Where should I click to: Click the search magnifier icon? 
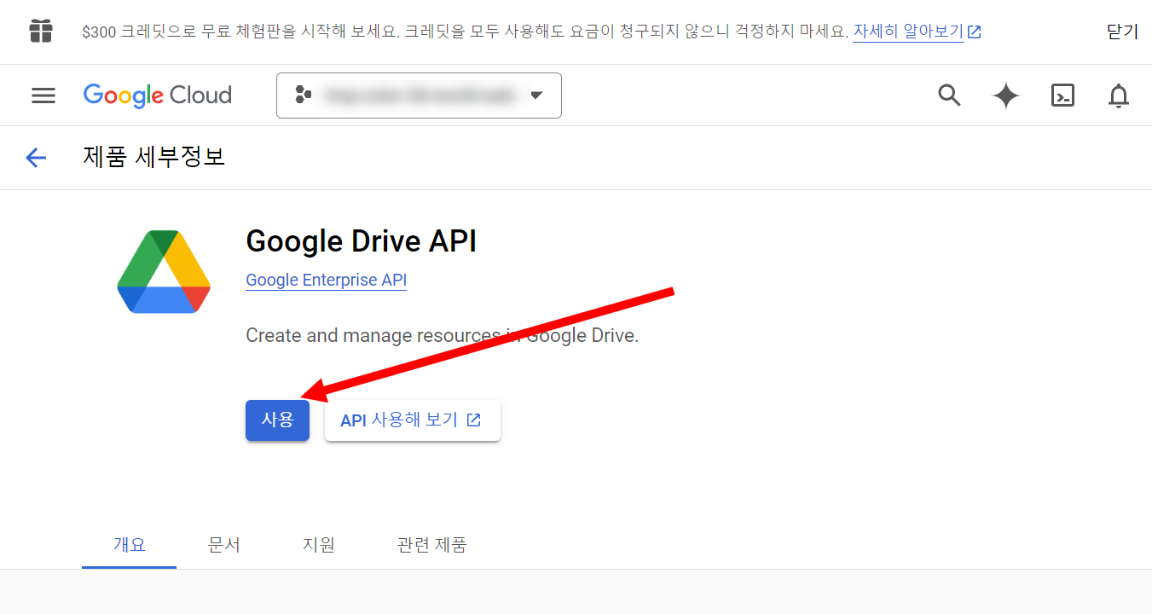[949, 95]
